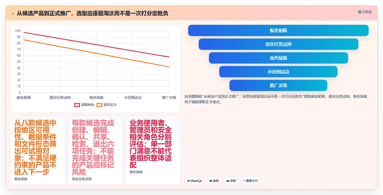Screen dimensions: 383x195
Task: Toggle the 流失压力 legend swatch
Action: [99, 105]
